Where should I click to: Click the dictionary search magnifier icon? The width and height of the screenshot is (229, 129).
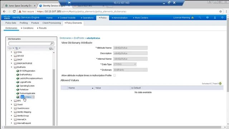point(52,44)
